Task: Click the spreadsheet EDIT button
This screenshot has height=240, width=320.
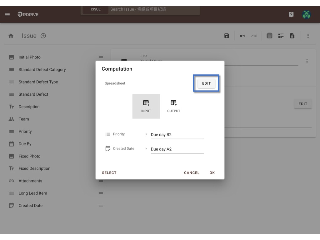Action: pyautogui.click(x=206, y=83)
